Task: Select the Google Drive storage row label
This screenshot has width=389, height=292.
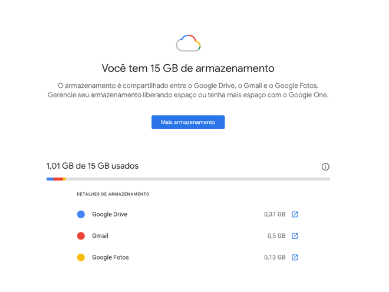Action: coord(110,214)
